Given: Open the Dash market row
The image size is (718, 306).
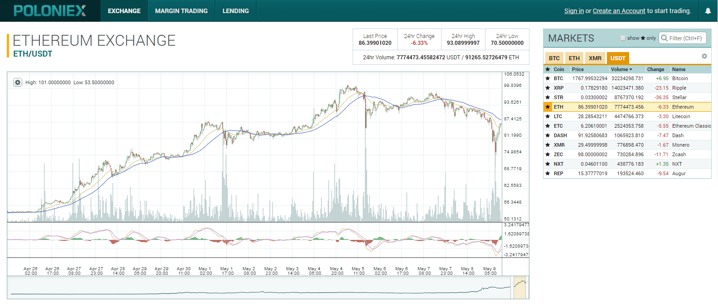Looking at the screenshot, I should pyautogui.click(x=627, y=135).
